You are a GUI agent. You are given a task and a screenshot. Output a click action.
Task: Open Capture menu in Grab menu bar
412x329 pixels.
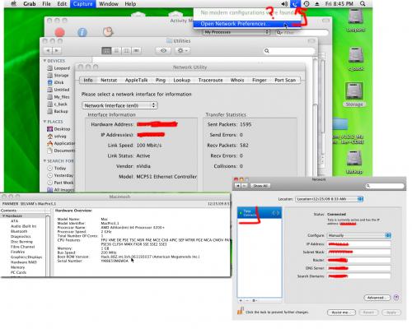[82, 4]
